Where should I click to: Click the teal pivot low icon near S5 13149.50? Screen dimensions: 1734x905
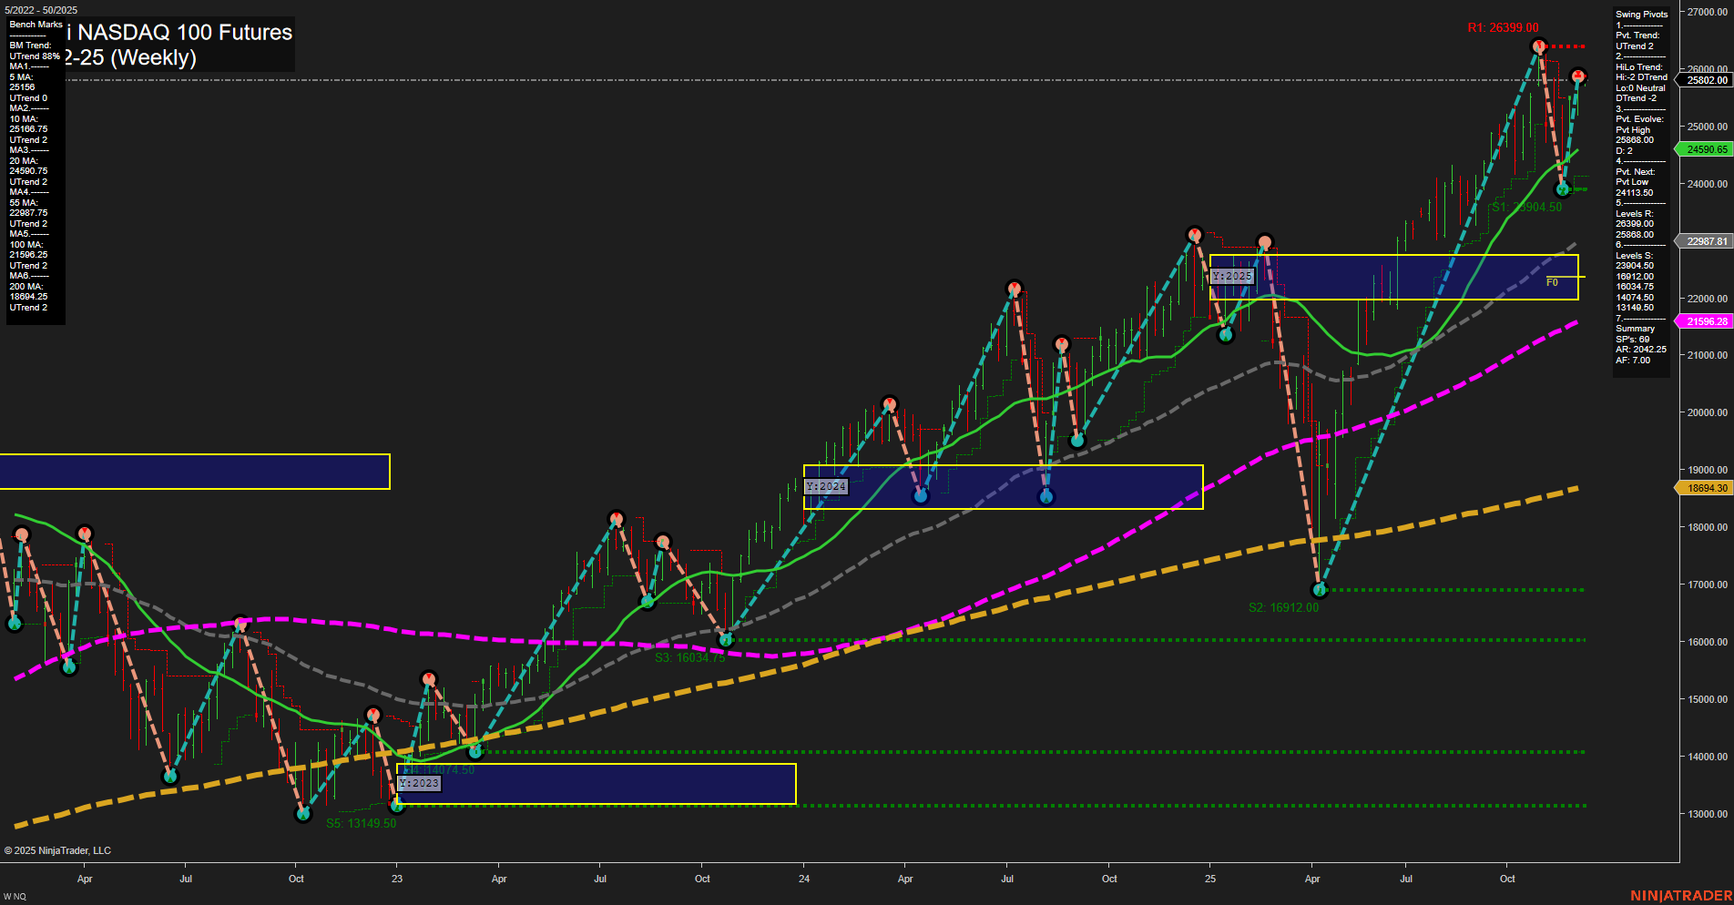click(303, 815)
